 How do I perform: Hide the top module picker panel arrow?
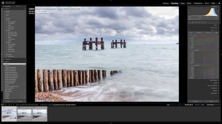tap(111, 1)
